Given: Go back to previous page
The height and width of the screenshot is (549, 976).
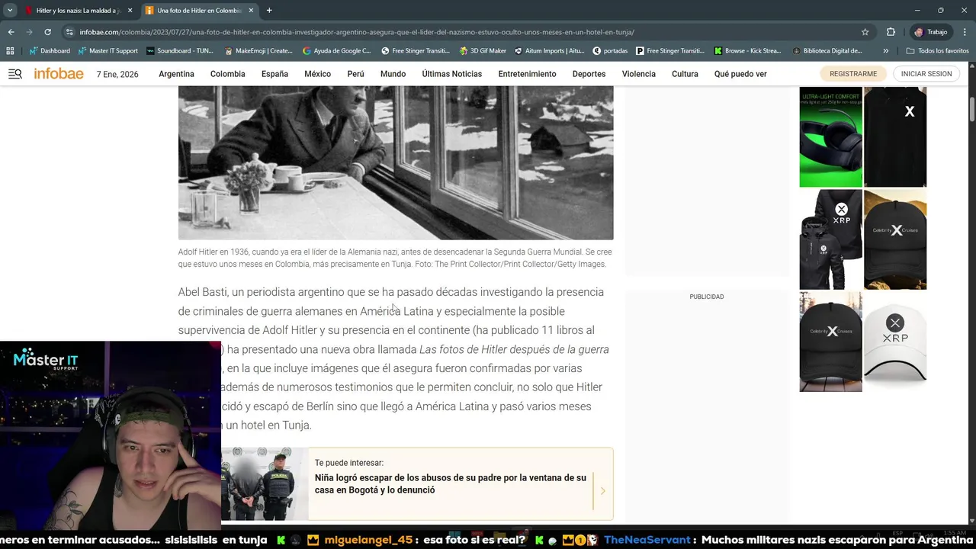Looking at the screenshot, I should (x=11, y=32).
